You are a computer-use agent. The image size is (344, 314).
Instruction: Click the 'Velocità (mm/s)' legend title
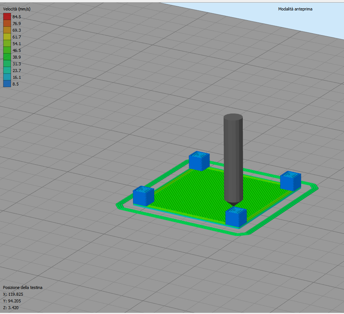pyautogui.click(x=17, y=9)
